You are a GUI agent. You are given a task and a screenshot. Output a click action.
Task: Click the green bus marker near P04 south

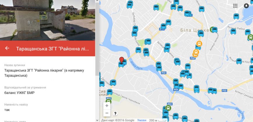[x=168, y=108]
